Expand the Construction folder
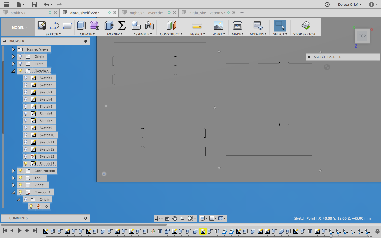 point(13,171)
